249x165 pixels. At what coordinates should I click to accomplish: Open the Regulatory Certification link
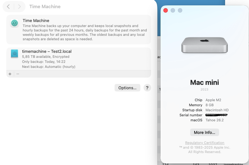(x=205, y=143)
